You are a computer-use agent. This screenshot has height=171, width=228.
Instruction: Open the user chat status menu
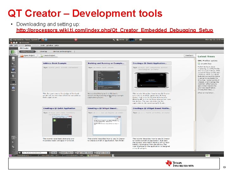(121, 40)
